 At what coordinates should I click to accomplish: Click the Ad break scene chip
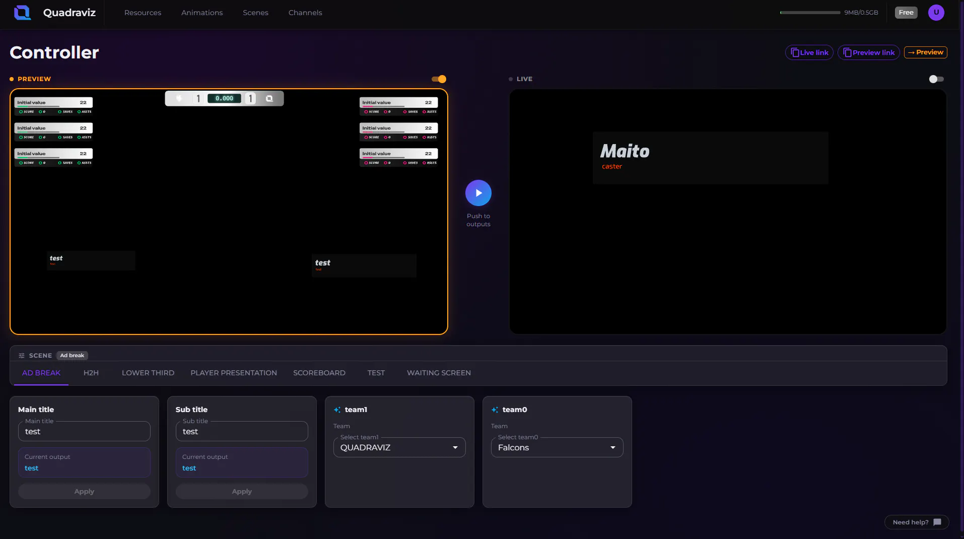[x=72, y=356]
